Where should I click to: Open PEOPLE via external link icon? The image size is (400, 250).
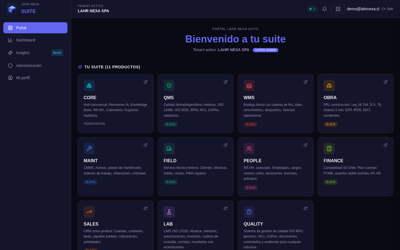[x=306, y=145]
